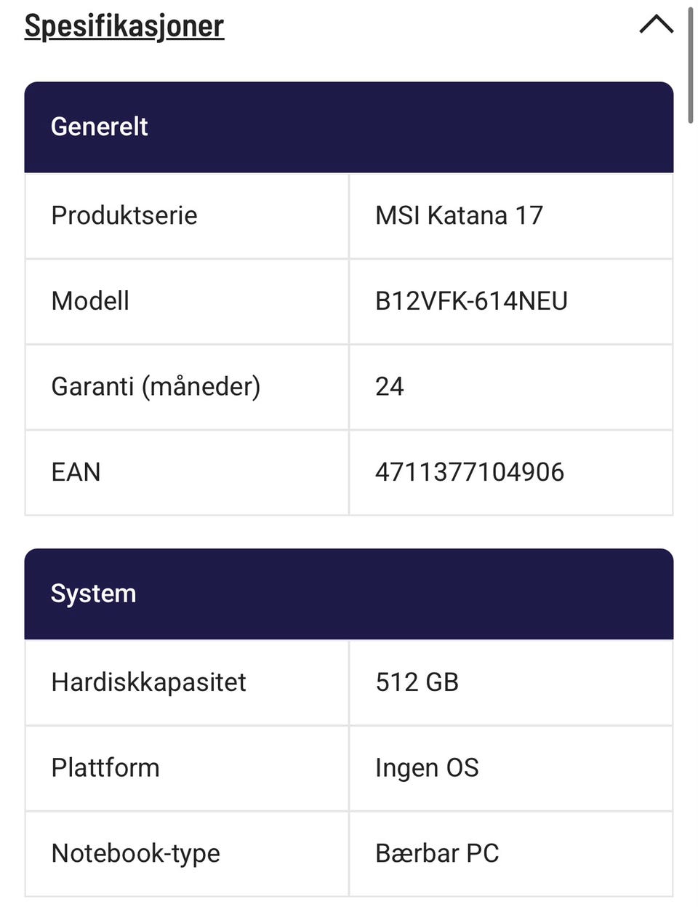
Task: Click the Spesifikasjoner header bar's empty area
Action: (x=429, y=25)
